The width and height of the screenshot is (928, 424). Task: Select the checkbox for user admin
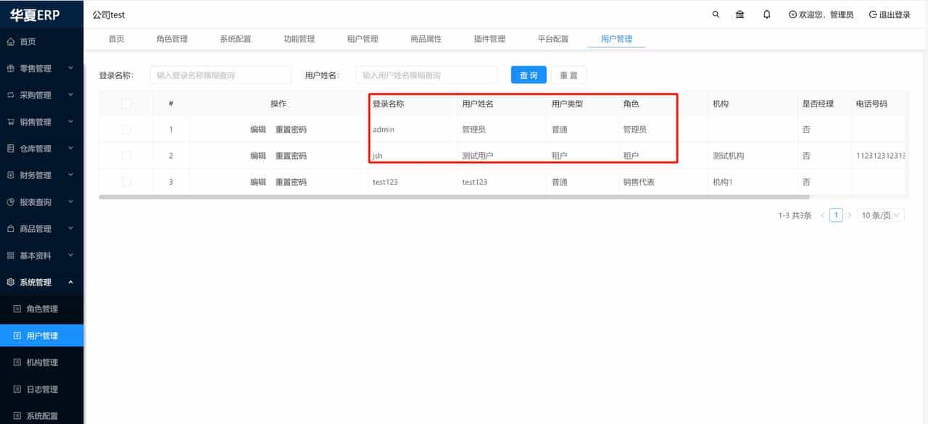tap(125, 129)
